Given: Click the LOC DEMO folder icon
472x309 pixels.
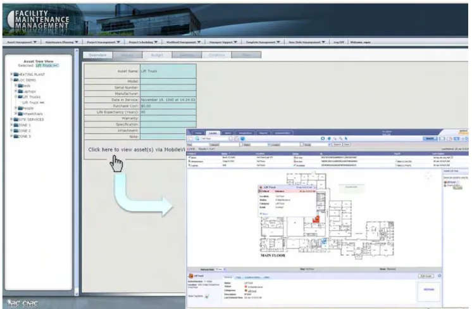Looking at the screenshot, I should coord(16,80).
